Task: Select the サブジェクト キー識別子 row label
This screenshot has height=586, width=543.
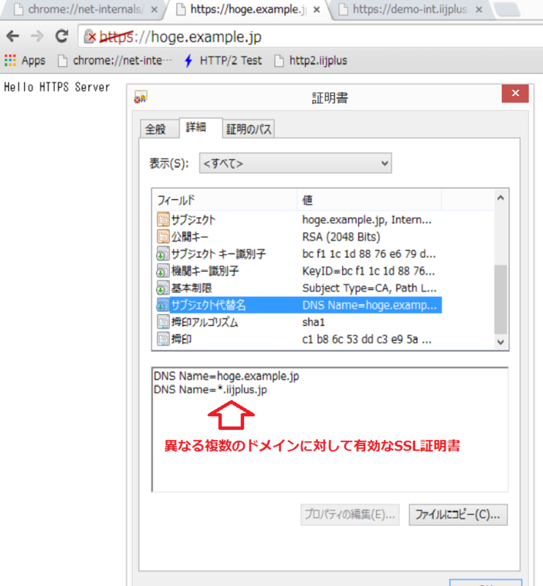Action: (218, 253)
